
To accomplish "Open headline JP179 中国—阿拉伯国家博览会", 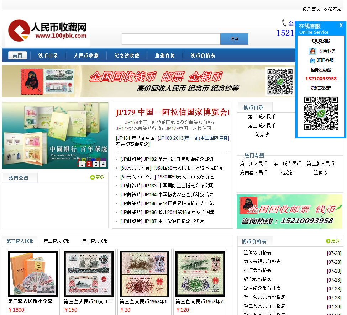I will click(173, 112).
